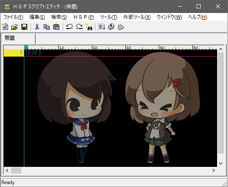The image size is (228, 187).
Task: Maximize the HSP script editor window
Action: pos(199,7)
